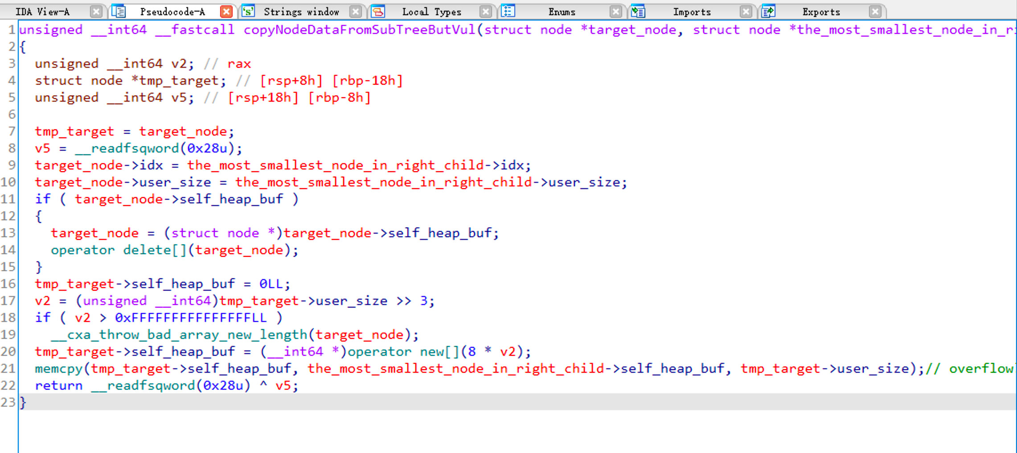Click the Local Types tab icon
This screenshot has height=453, width=1017.
(x=378, y=11)
